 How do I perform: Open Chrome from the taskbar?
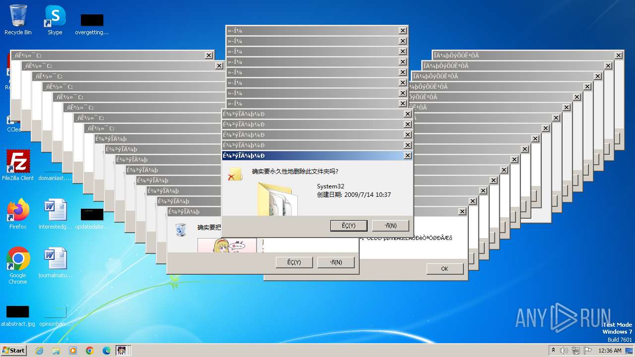(90, 351)
